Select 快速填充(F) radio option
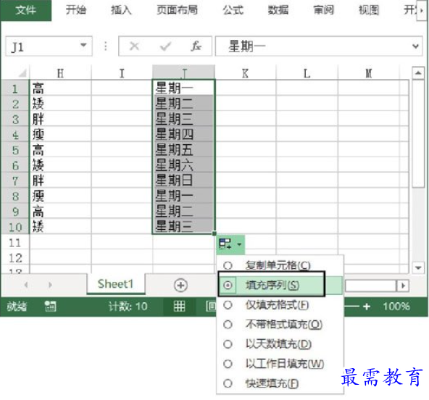429x400 pixels. (280, 383)
